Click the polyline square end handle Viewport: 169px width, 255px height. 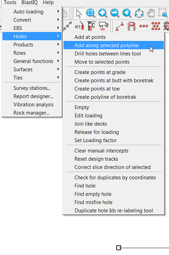point(119,248)
